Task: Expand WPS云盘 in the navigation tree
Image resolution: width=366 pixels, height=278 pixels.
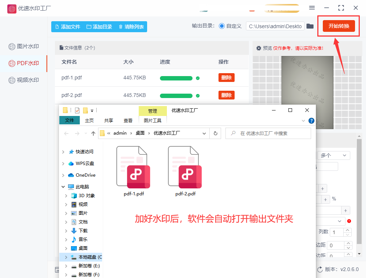Action: tap(63, 164)
